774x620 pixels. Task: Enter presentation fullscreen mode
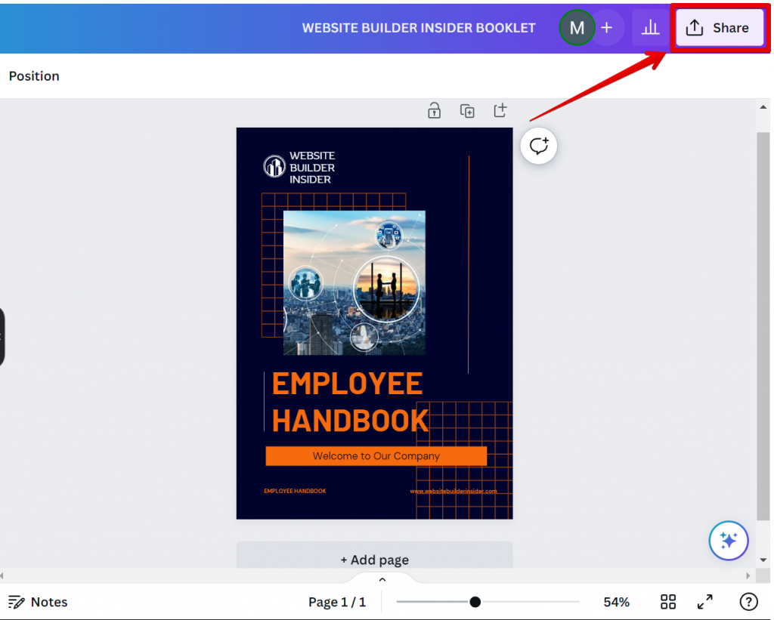point(704,602)
